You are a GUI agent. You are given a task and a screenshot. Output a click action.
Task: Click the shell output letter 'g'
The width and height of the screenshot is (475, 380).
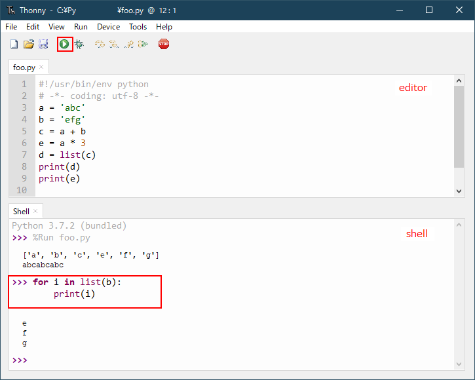click(x=24, y=343)
